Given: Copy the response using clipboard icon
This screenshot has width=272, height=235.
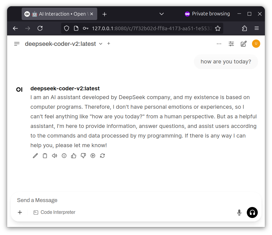Looking at the screenshot, I should point(45,156).
